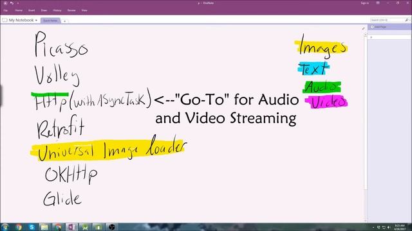The image size is (412, 231).
Task: Click the volume icon in the system tray
Action: click(x=389, y=227)
